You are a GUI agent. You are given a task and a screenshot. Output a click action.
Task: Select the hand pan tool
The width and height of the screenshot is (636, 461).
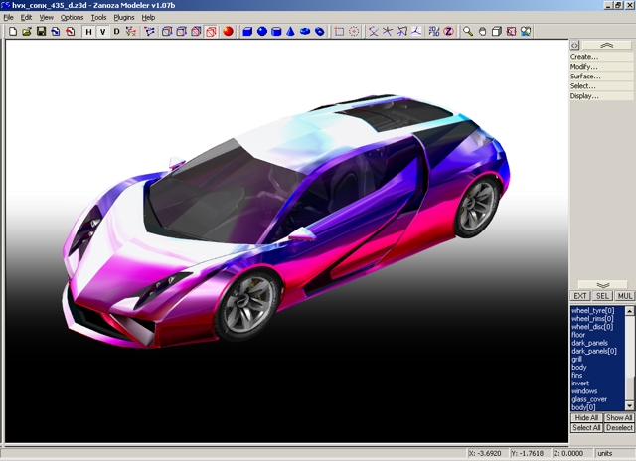pos(483,32)
